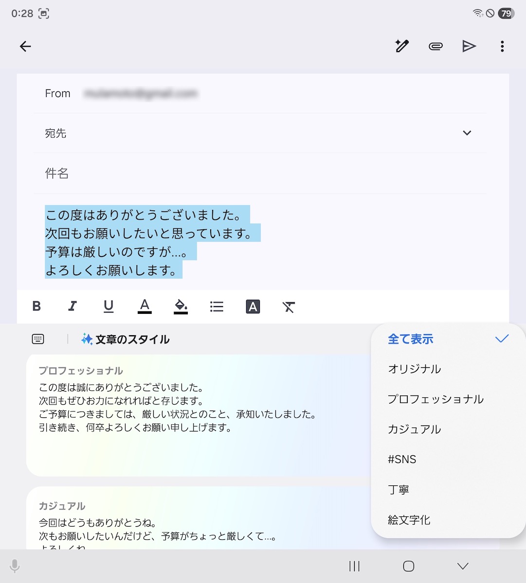This screenshot has height=583, width=526.
Task: Select 全て表示 in the style filter list
Action: pyautogui.click(x=410, y=339)
